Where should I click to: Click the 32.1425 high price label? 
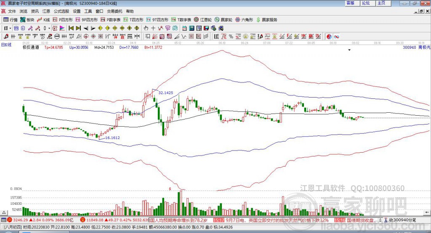(x=166, y=93)
